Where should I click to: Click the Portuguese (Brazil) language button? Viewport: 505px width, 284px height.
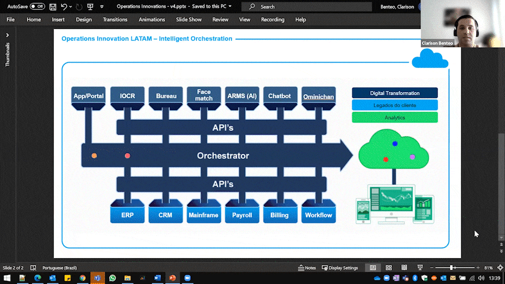click(59, 268)
